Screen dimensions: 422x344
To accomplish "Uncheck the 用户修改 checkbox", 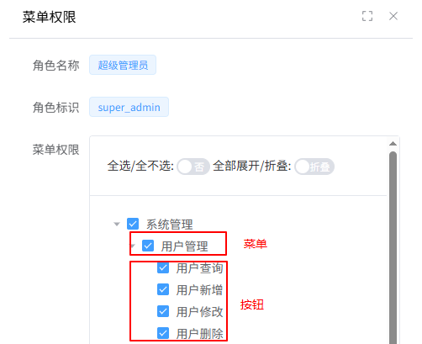I will click(x=163, y=311).
